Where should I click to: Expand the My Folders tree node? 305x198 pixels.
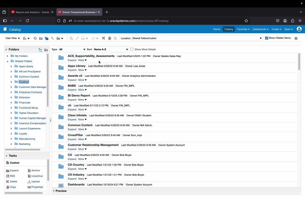(7, 56)
